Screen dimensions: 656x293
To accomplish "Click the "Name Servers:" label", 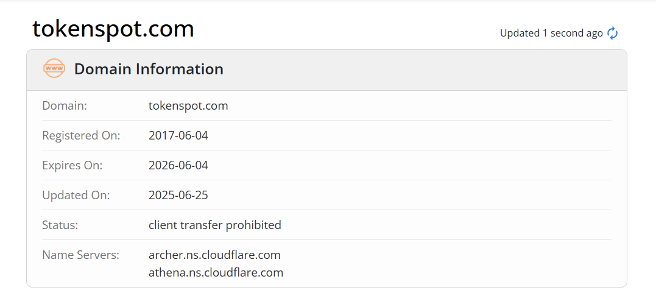I will click(80, 255).
